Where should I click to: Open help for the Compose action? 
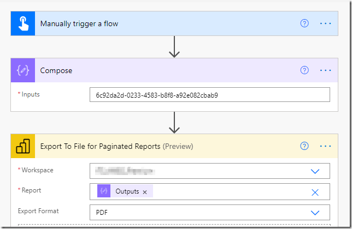click(x=304, y=70)
